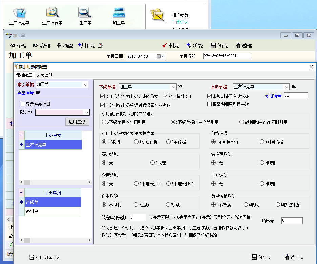Switch to the 参数说明 tab
This screenshot has width=317, height=264.
(44, 75)
